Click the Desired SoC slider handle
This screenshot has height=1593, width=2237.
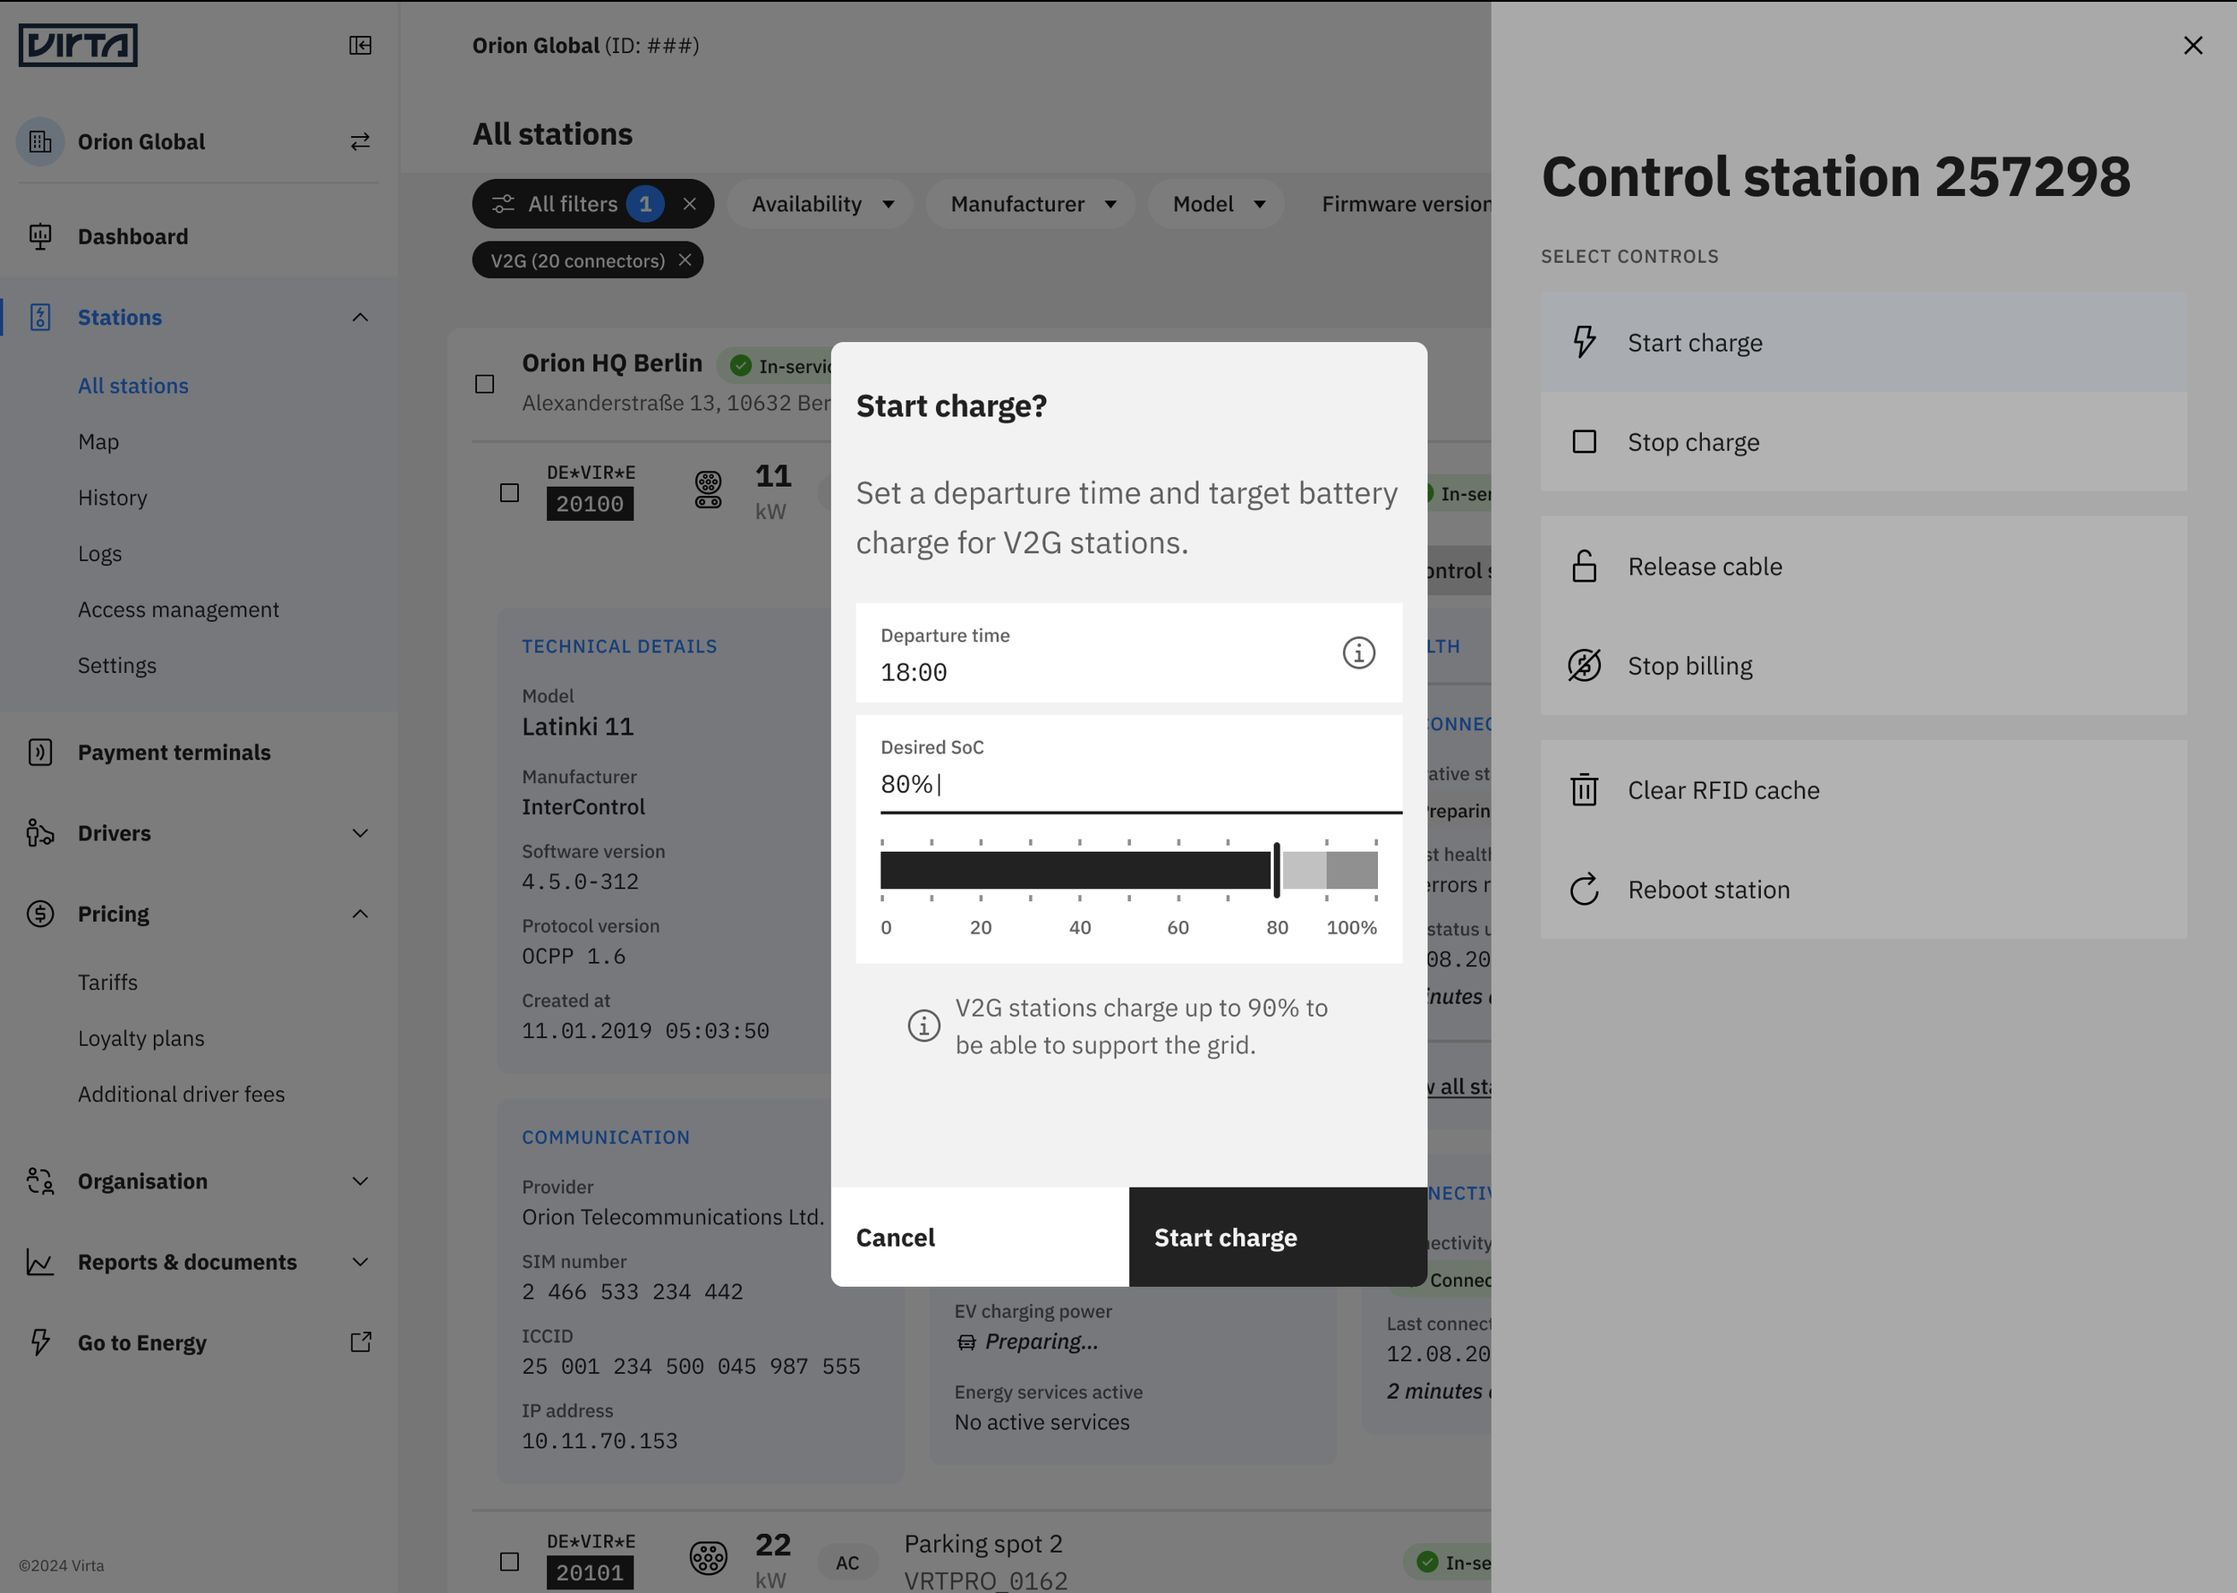click(x=1276, y=870)
